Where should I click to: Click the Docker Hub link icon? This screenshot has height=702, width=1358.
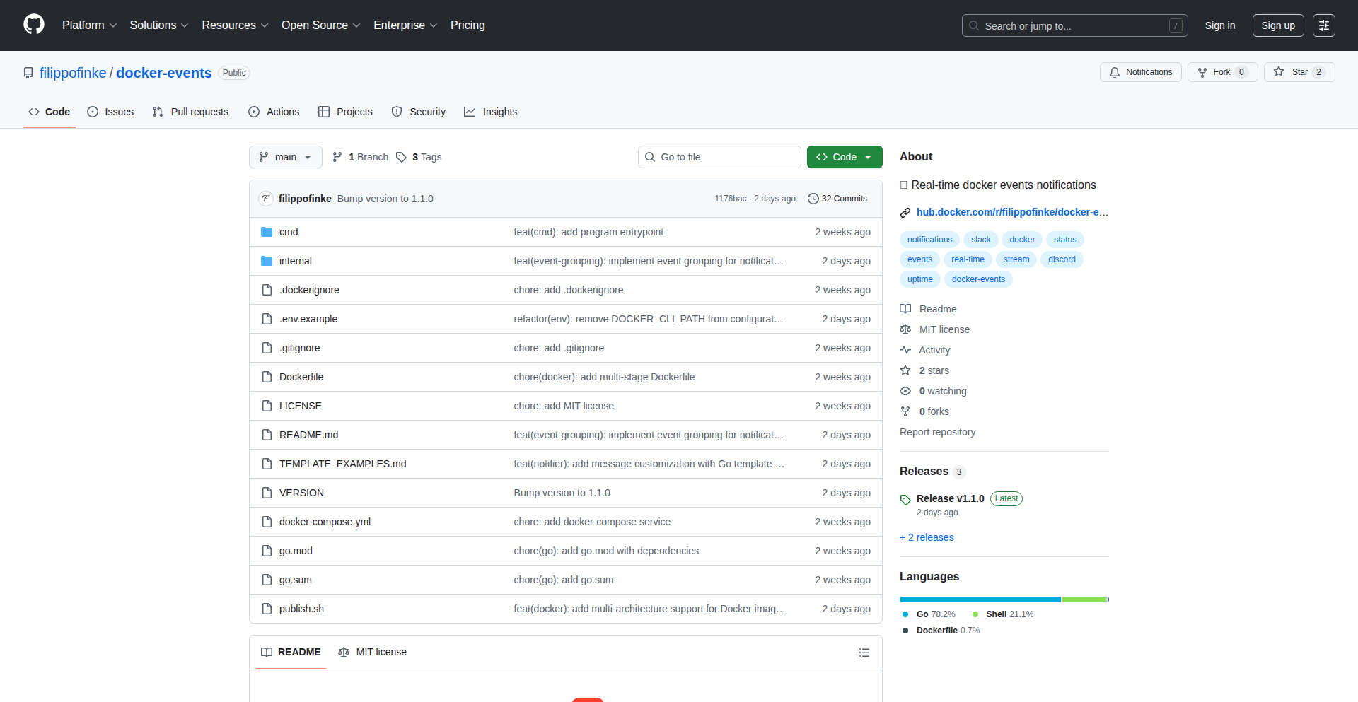(x=905, y=213)
